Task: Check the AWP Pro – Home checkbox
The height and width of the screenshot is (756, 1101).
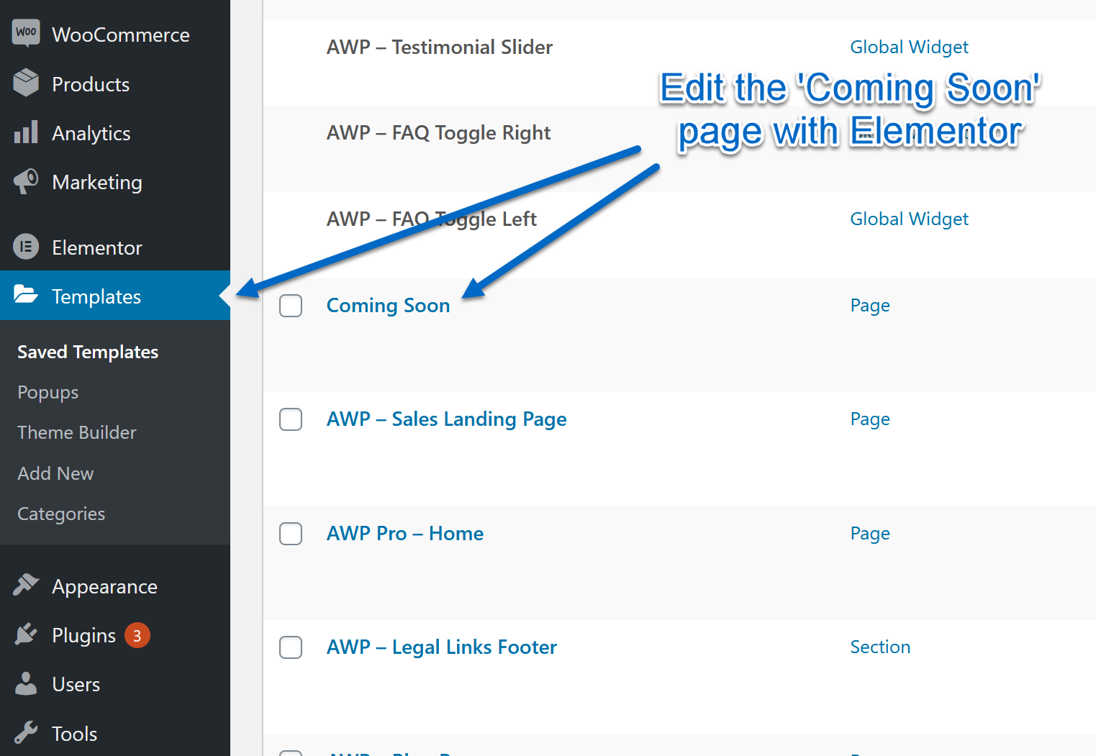Action: pyautogui.click(x=291, y=534)
